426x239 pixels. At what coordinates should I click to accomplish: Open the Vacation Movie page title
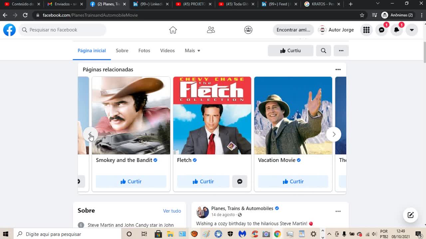(277, 160)
